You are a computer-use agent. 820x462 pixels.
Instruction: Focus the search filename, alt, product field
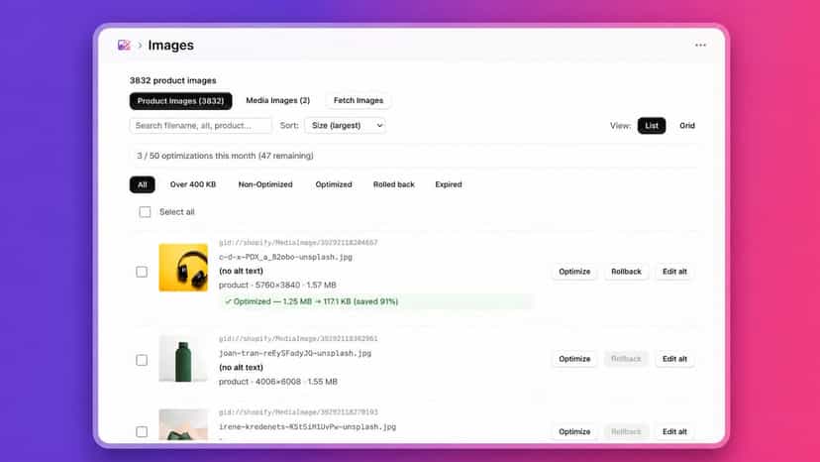[x=200, y=125]
